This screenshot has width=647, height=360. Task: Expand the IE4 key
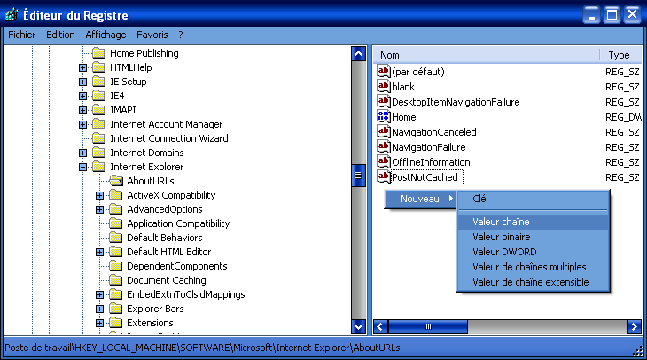83,96
